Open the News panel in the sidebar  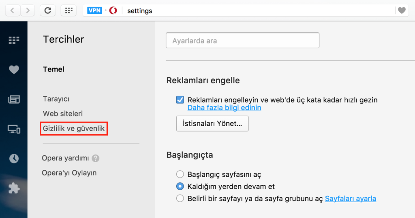14,99
